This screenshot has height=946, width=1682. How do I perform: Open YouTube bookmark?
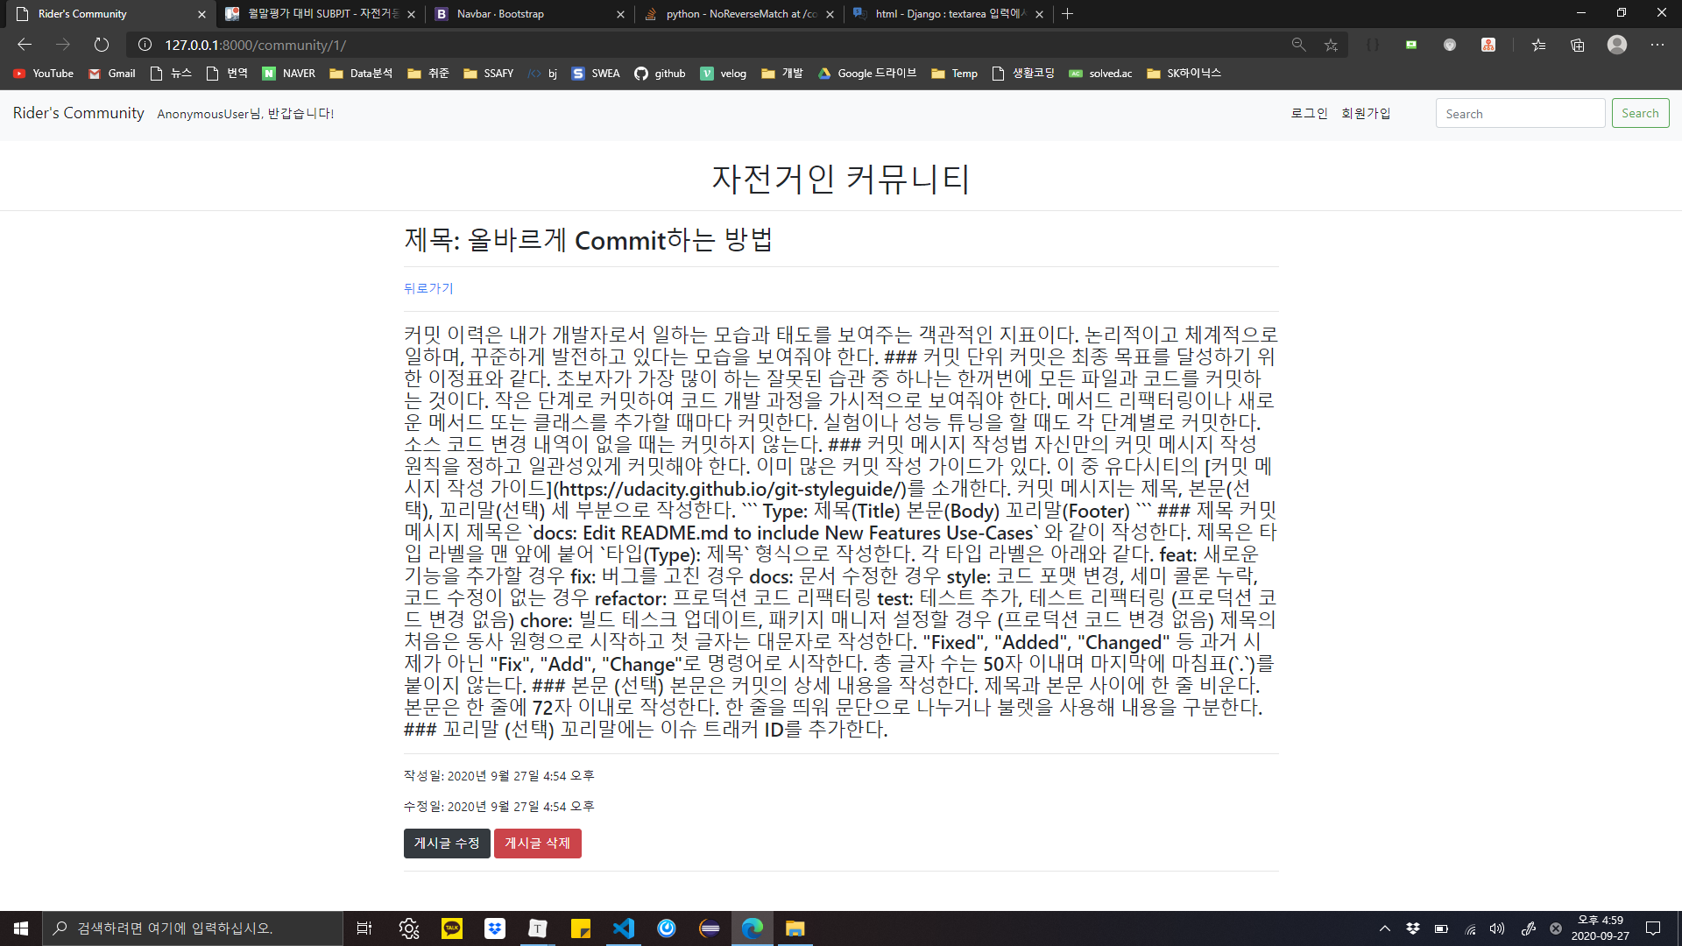[x=44, y=74]
